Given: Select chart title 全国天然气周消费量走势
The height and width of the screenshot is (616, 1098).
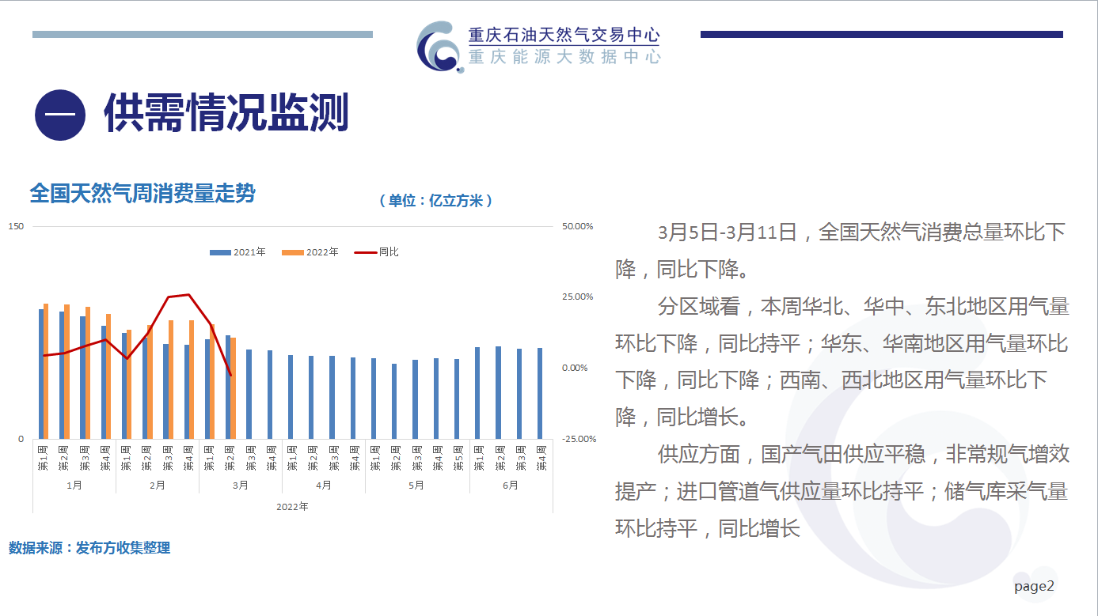Looking at the screenshot, I should 142,193.
